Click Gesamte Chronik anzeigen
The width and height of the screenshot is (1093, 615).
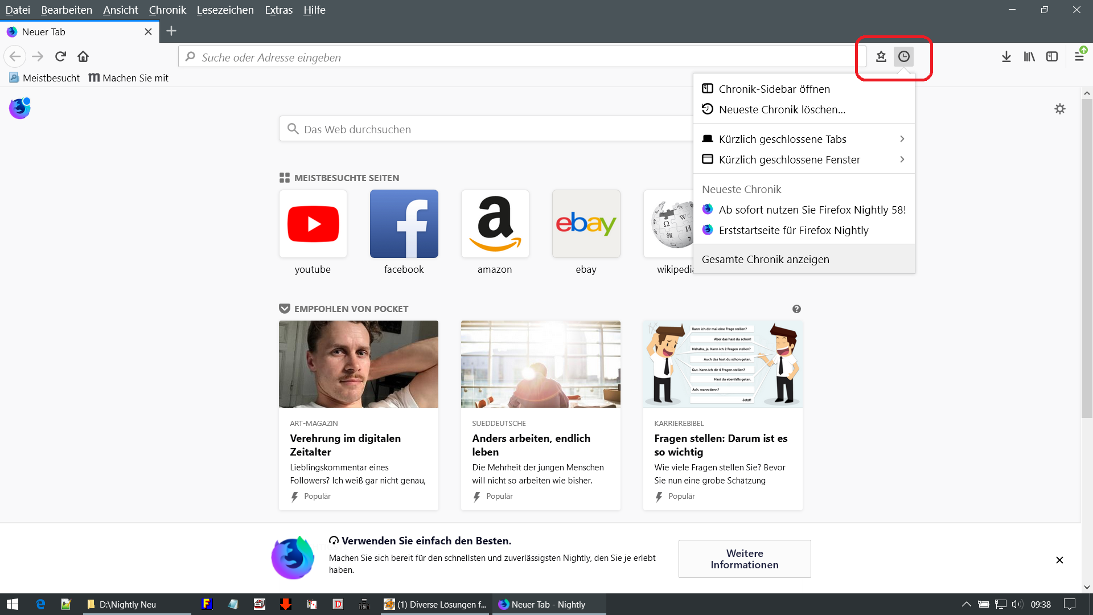[x=765, y=259]
